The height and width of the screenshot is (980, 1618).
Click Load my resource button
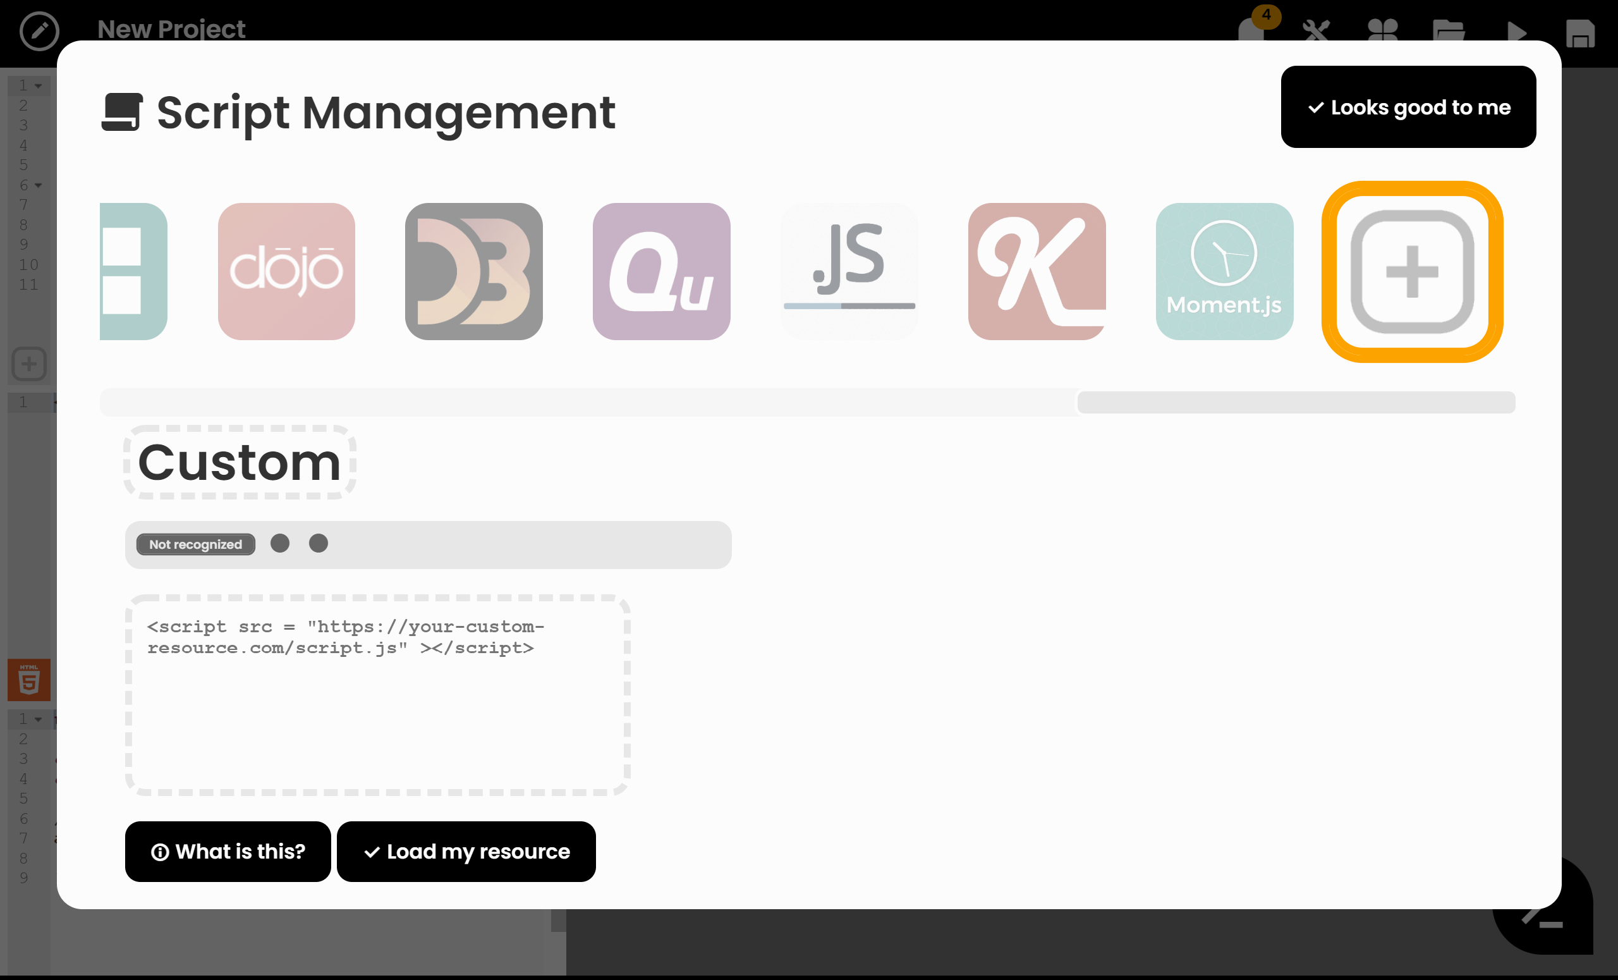[466, 851]
